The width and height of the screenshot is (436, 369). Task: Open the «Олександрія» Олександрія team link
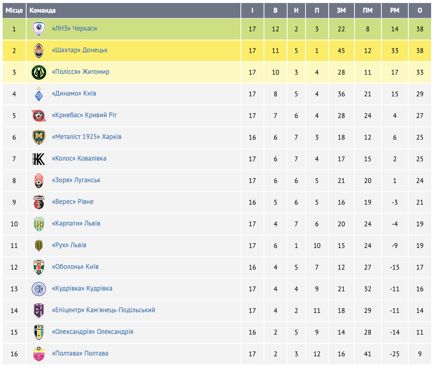(x=93, y=332)
